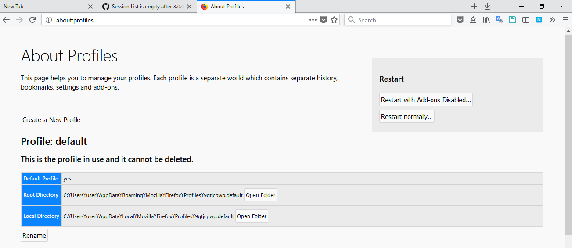Click the forward navigation arrow
572x248 pixels.
(19, 20)
